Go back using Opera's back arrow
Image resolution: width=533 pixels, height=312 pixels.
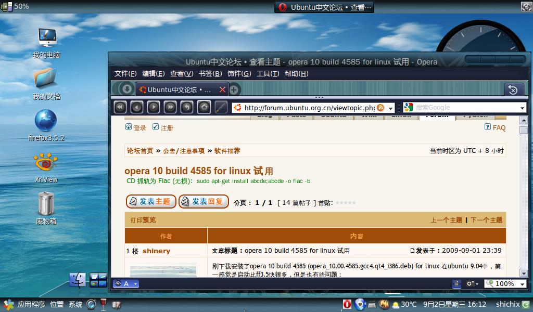pyautogui.click(x=137, y=107)
